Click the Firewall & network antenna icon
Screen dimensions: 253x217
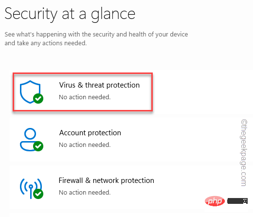pos(31,188)
